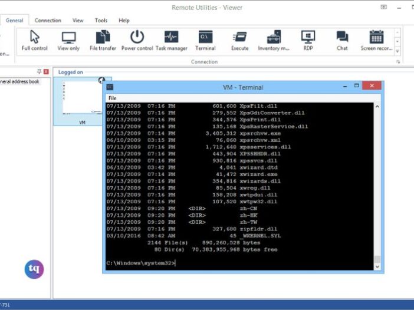Open the View ribbon tab
414x310 pixels.
(78, 20)
